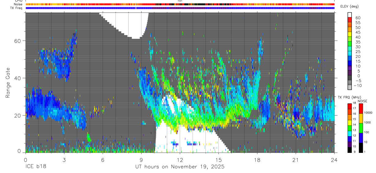Click UT hours axis tick '12'
This screenshot has height=173, width=376.
[x=180, y=160]
